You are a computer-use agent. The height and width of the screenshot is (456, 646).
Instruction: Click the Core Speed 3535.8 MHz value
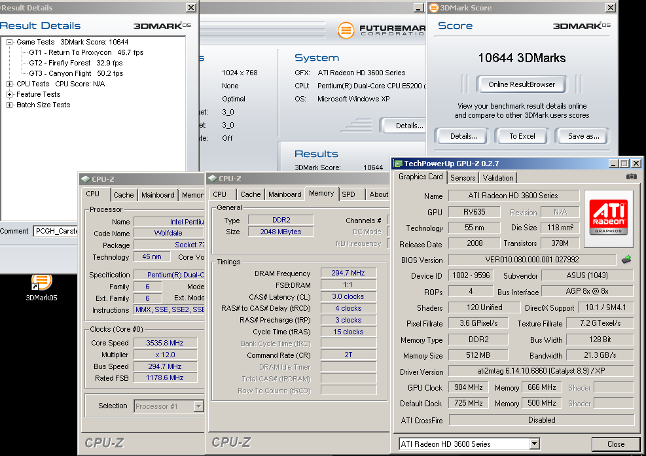click(x=165, y=343)
